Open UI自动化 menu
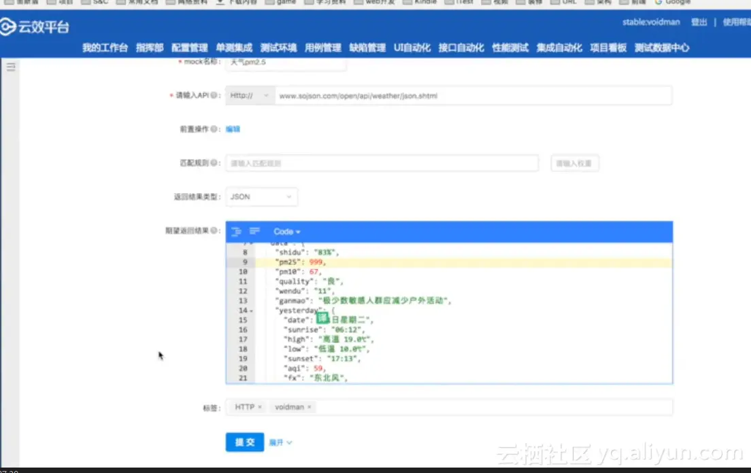This screenshot has width=751, height=473. [412, 48]
